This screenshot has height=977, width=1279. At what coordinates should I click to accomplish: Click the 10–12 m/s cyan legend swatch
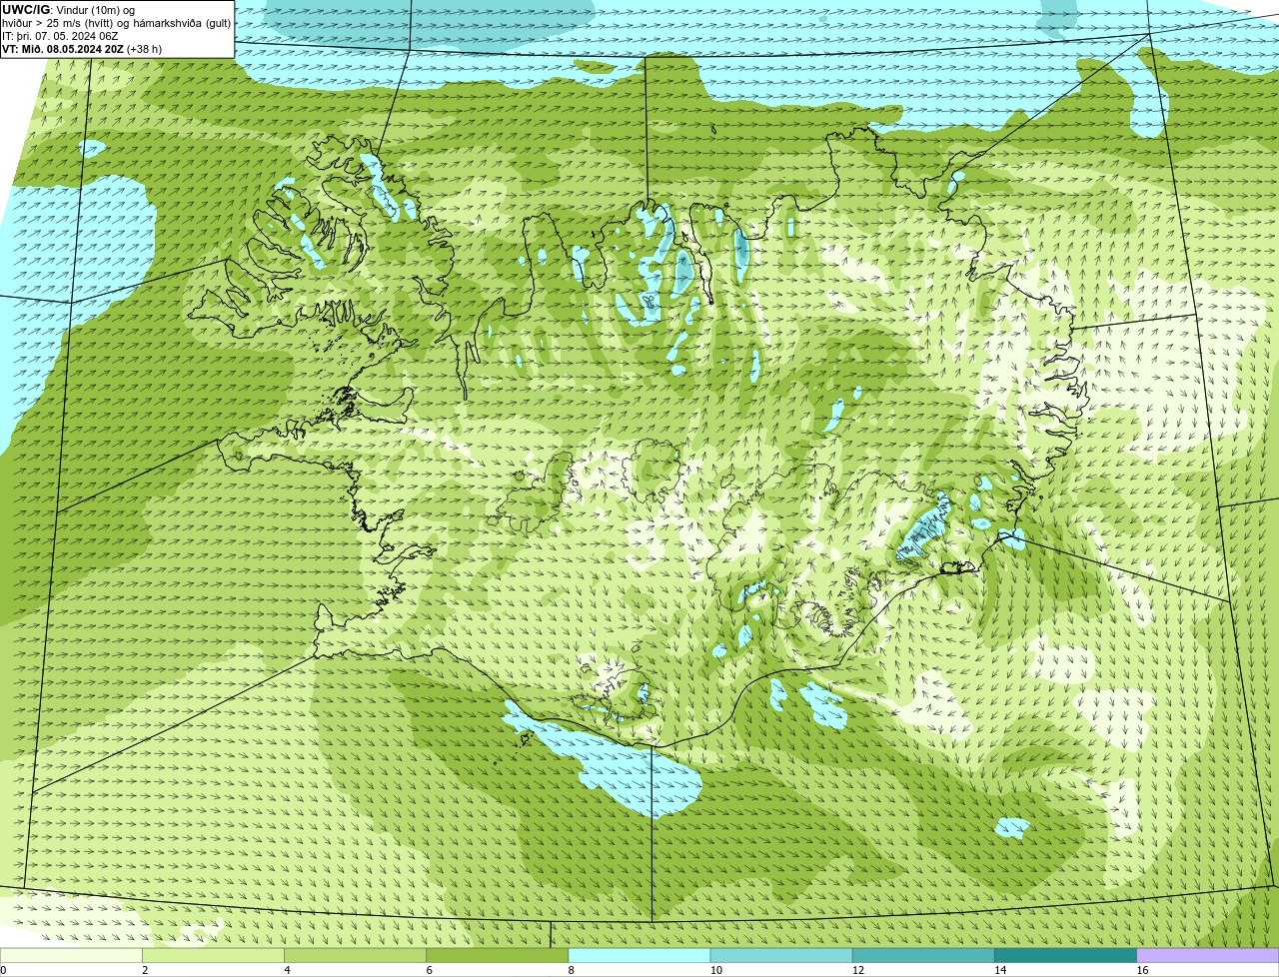(x=781, y=955)
